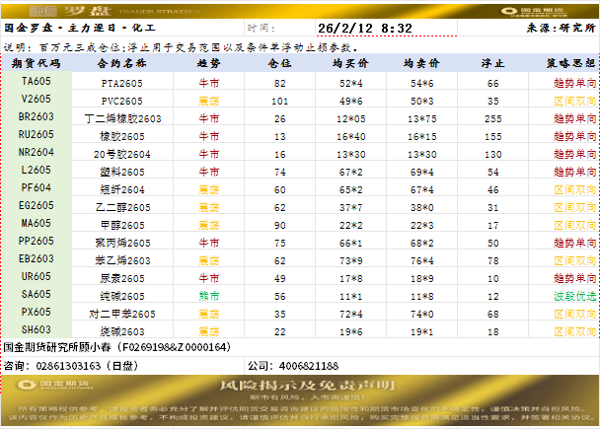Click average buy price 16*40

click(350, 136)
